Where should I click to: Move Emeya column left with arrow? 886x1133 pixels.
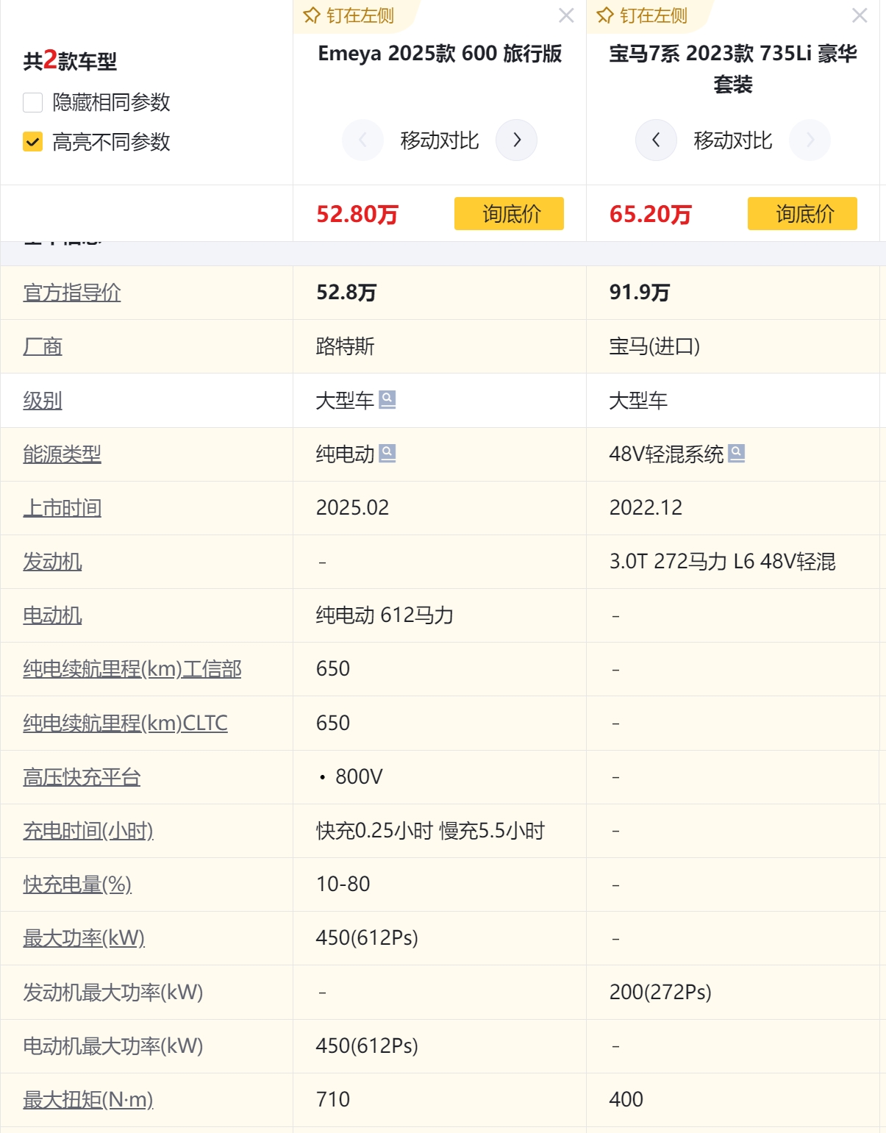[362, 140]
